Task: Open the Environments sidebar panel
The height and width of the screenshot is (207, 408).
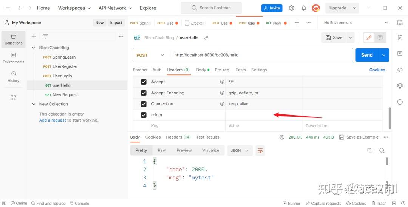Action: (x=14, y=58)
